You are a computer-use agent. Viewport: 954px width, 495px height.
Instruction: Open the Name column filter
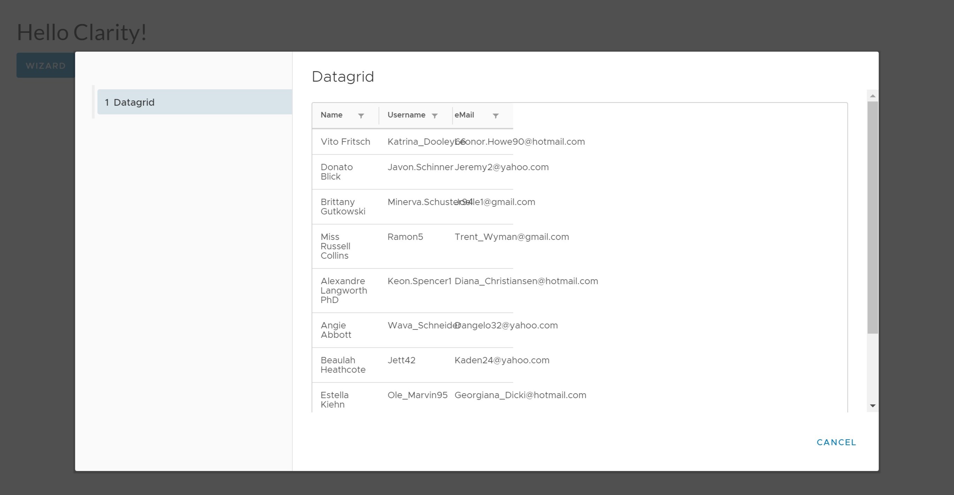361,115
